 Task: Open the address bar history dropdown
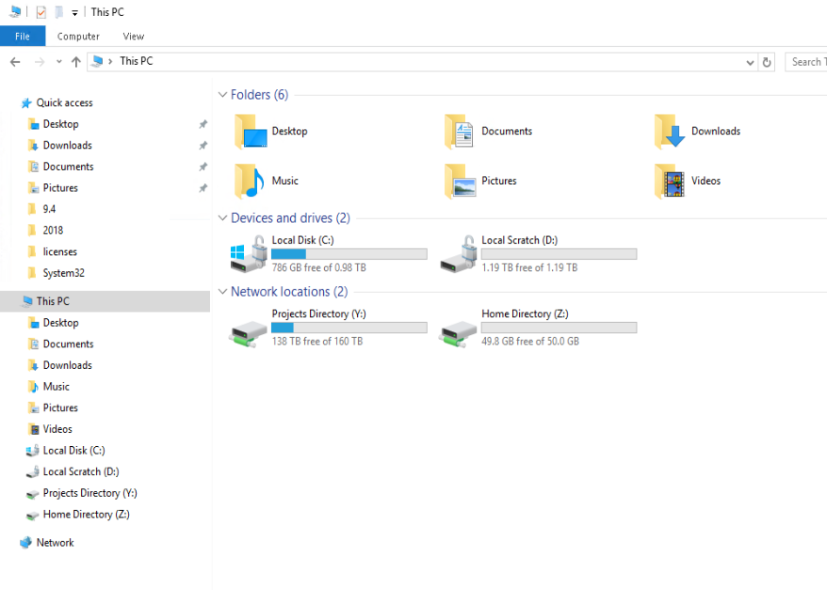pyautogui.click(x=750, y=63)
